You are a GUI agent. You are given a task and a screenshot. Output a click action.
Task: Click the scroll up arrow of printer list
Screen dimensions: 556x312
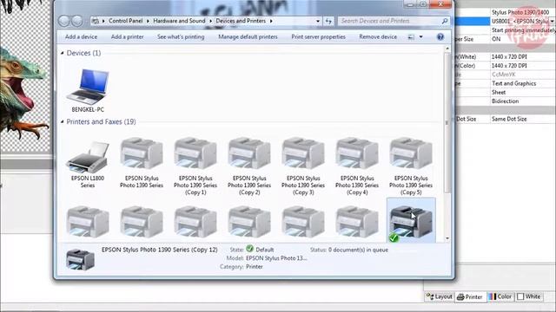(447, 49)
